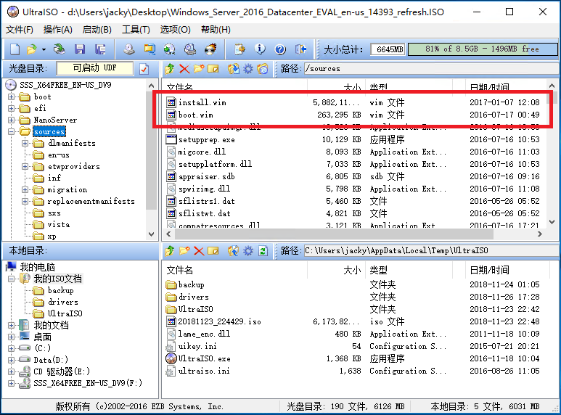Click the red X delete icon in image pane

tap(184, 68)
